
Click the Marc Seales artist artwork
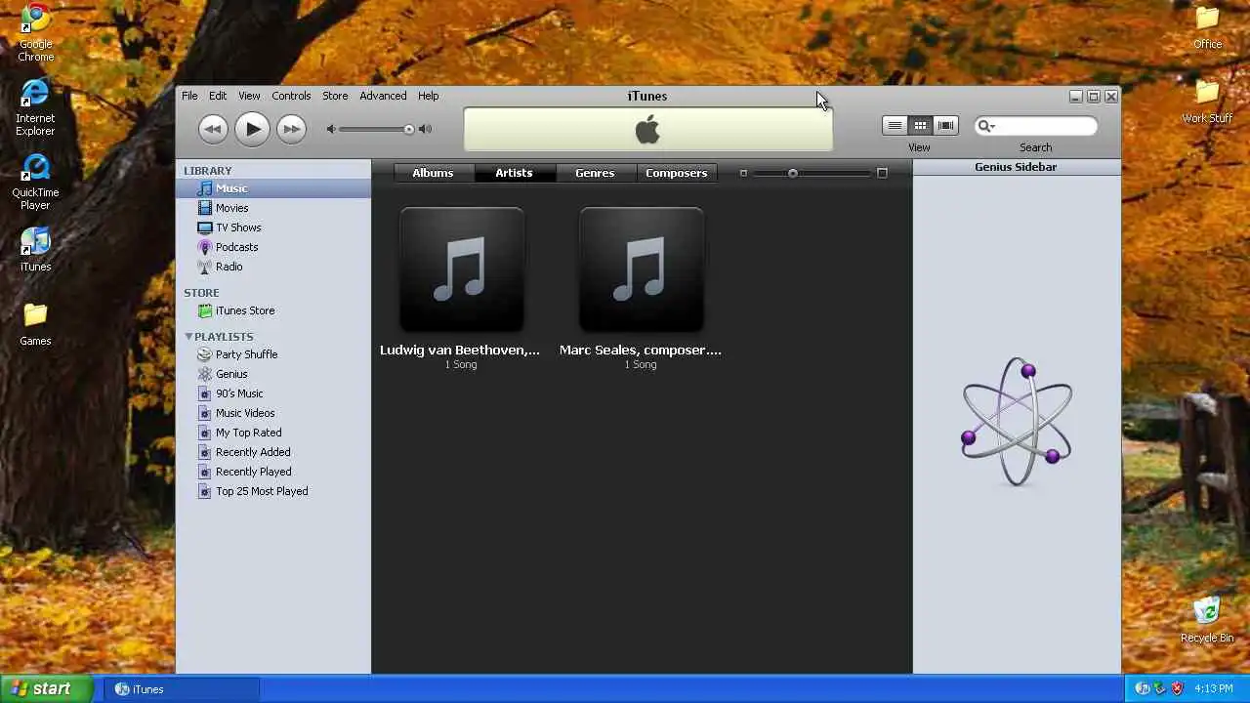[x=642, y=269]
